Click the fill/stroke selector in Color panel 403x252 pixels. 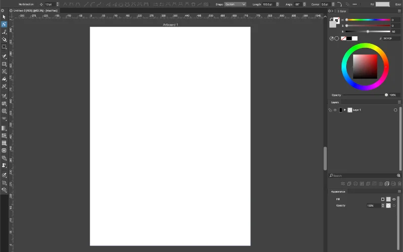(x=334, y=22)
